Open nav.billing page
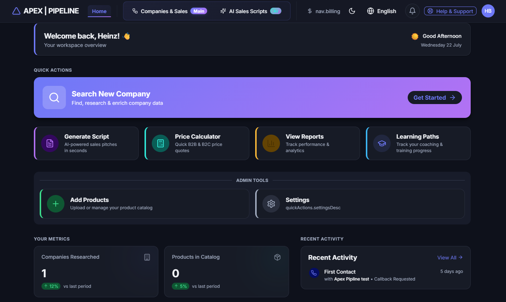 click(x=324, y=11)
